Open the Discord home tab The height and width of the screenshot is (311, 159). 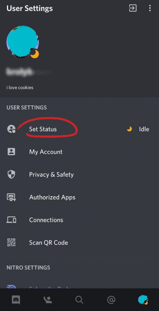[x=16, y=300]
